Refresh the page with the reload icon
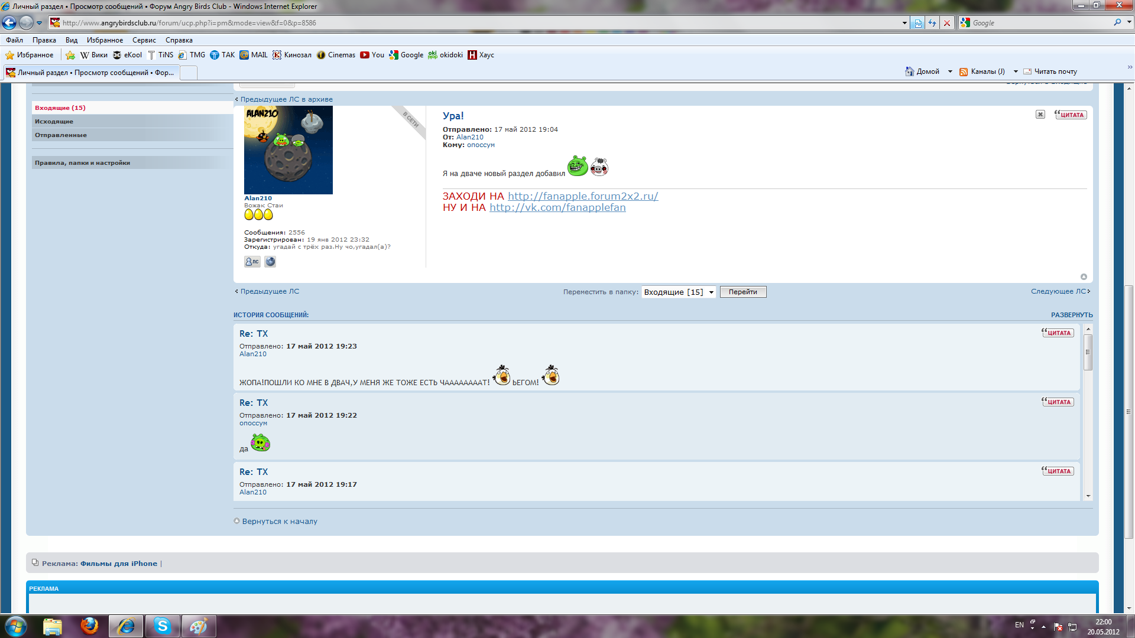This screenshot has width=1135, height=638. point(932,23)
